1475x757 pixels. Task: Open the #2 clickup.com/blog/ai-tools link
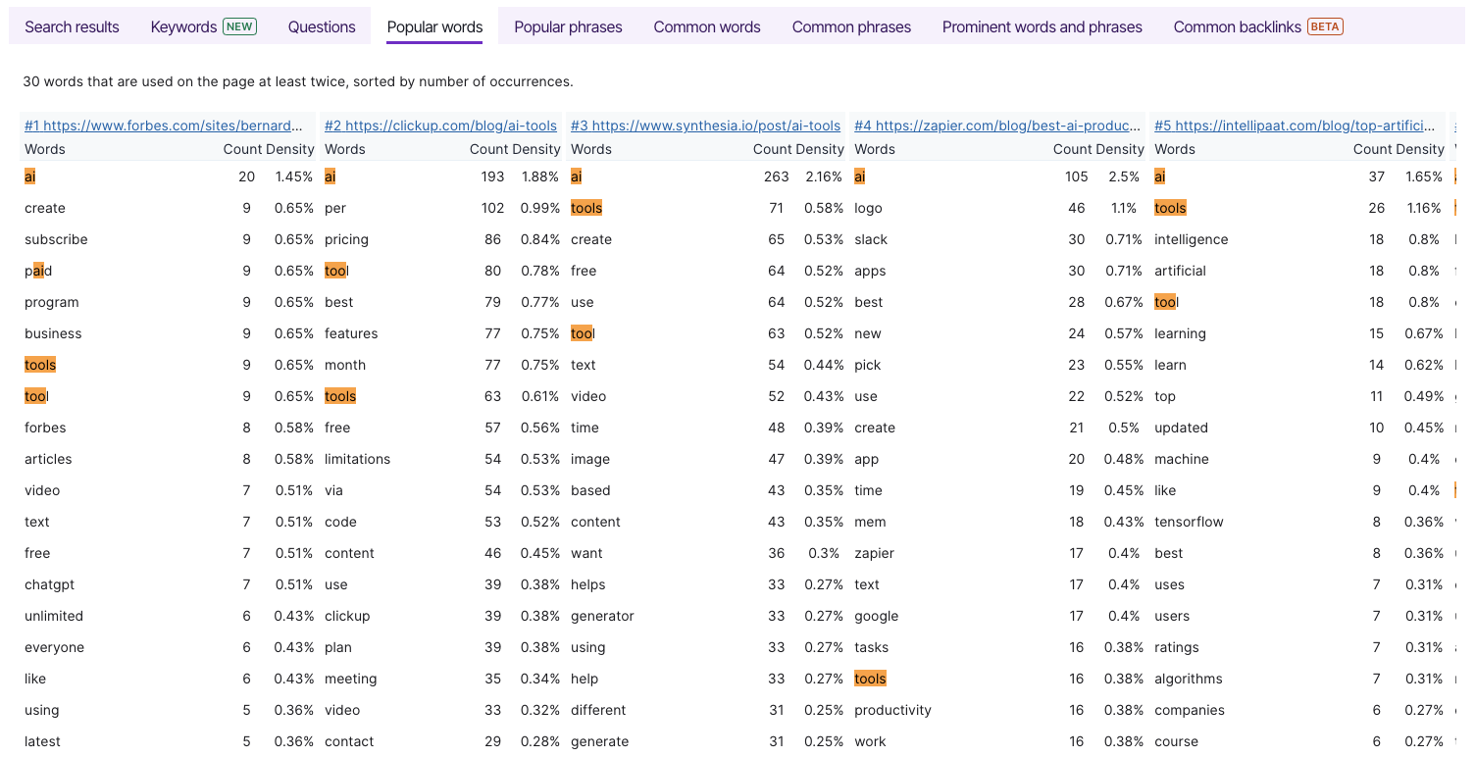click(440, 126)
